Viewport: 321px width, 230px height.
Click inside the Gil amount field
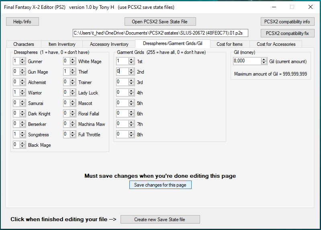coord(246,61)
